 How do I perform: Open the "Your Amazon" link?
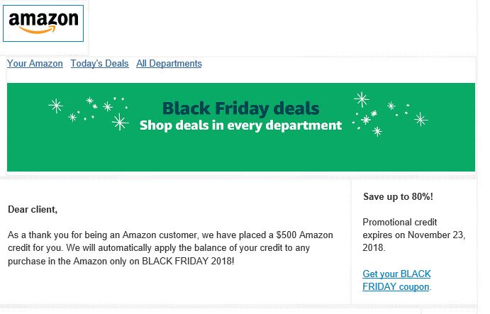(x=35, y=64)
